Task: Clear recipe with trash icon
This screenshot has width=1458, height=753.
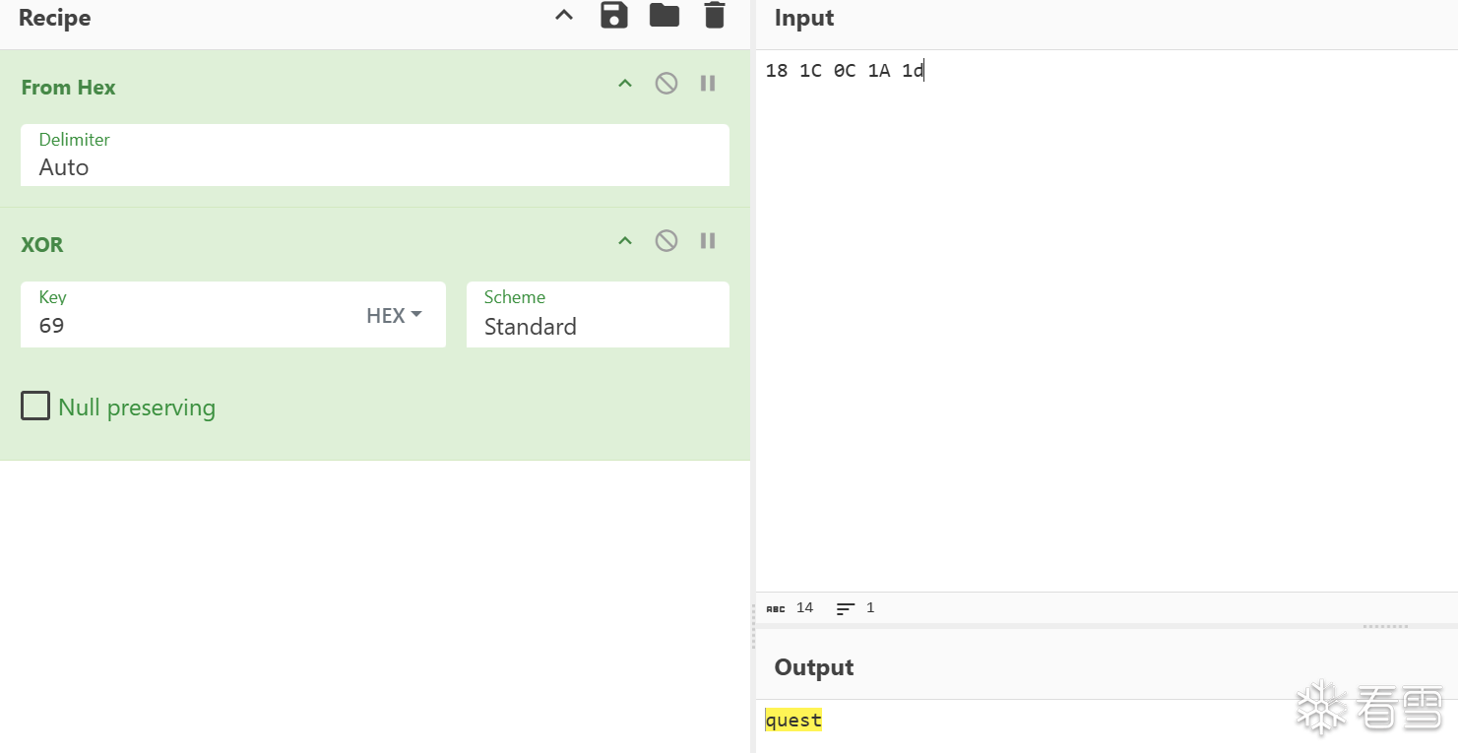Action: [715, 16]
